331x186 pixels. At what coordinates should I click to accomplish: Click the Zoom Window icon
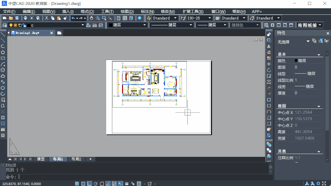pos(104,18)
